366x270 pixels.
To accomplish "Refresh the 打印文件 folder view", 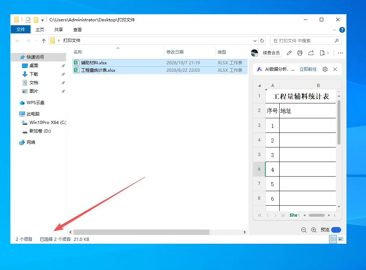I will tap(262, 40).
